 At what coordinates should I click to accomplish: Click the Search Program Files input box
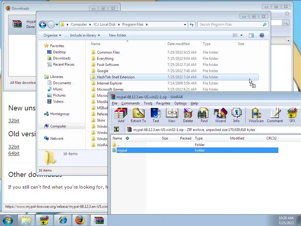click(230, 24)
